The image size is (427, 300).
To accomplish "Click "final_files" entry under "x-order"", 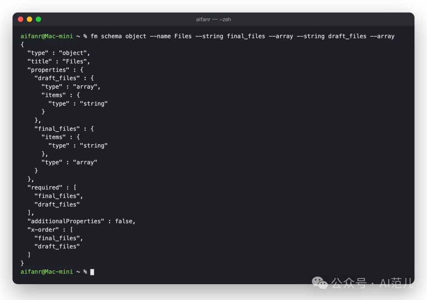I will tap(59, 238).
